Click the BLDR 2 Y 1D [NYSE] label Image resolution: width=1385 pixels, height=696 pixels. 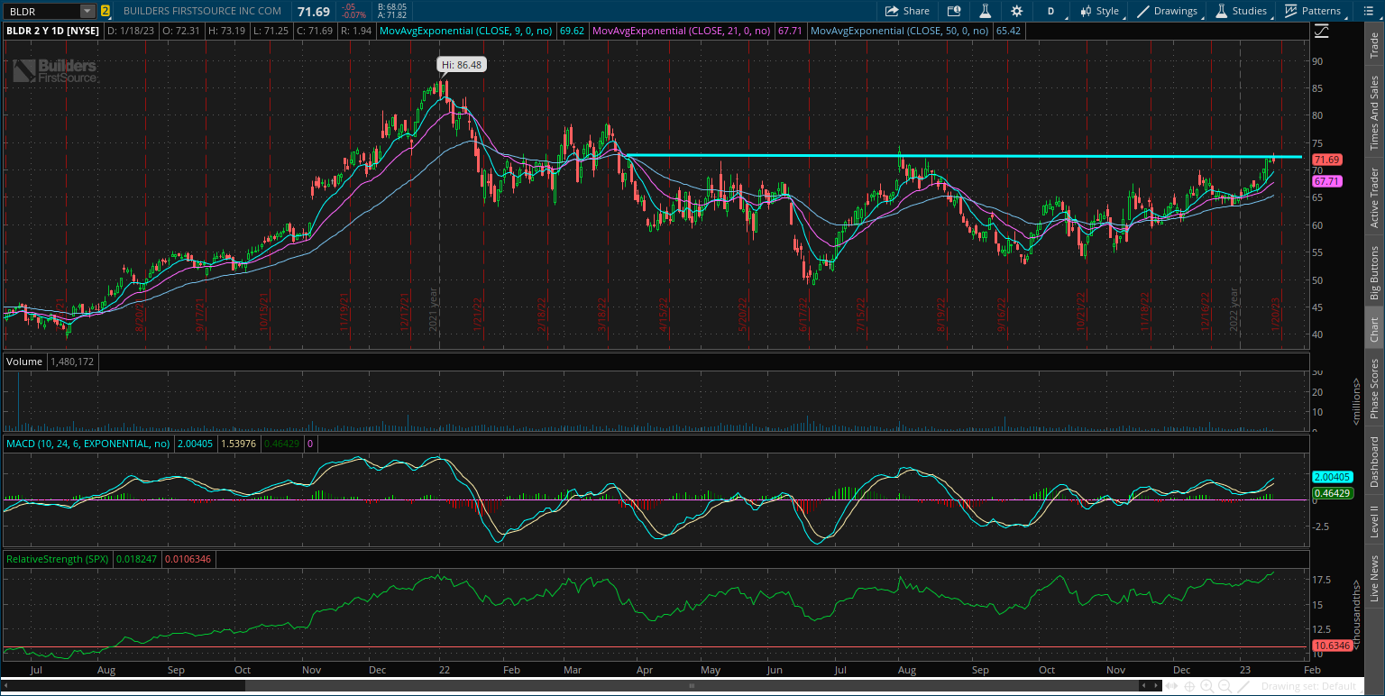coord(53,31)
